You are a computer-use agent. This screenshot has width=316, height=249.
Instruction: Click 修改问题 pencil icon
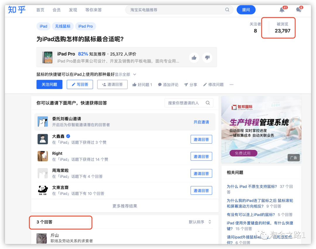point(213,85)
